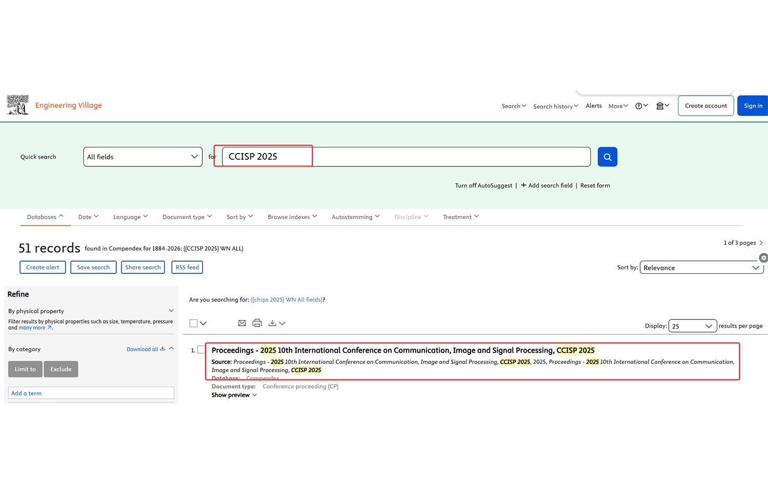Click the download results icon
768x494 pixels.
tap(272, 323)
